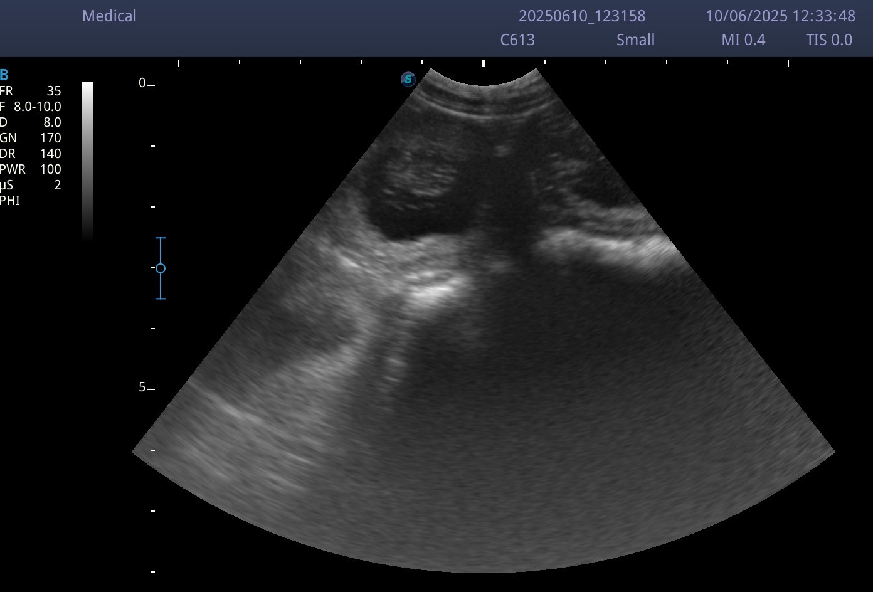Click the TIS 0.0 indicator
This screenshot has height=592, width=873.
[x=829, y=40]
